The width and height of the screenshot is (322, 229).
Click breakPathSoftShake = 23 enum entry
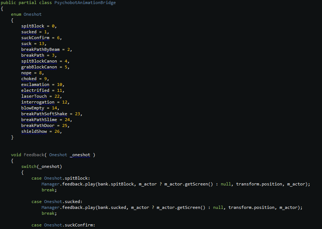tap(52, 114)
